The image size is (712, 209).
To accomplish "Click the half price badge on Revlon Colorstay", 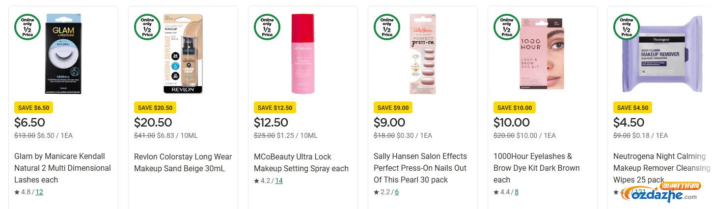I will point(147,27).
